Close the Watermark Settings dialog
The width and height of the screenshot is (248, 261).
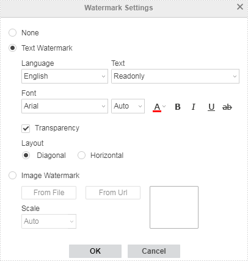[x=240, y=7]
